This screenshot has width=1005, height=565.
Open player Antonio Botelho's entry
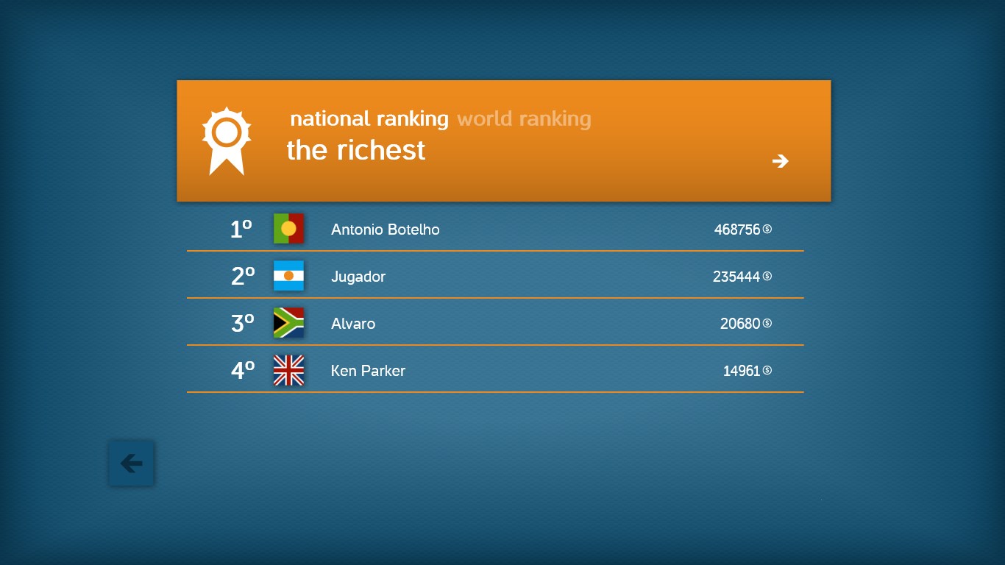pyautogui.click(x=386, y=230)
